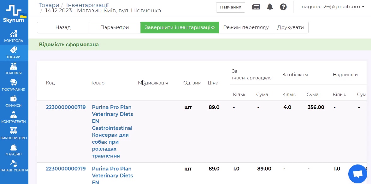Viewport: 371px width, 184px height.
Task: Open first product code 2230000000719 link
Action: pyautogui.click(x=66, y=107)
